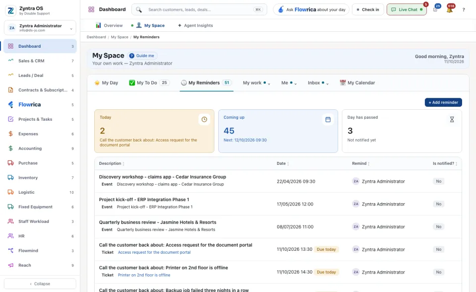Open Inventory from the sidebar icon
Viewport: 476px width, 292px height.
click(x=10, y=178)
